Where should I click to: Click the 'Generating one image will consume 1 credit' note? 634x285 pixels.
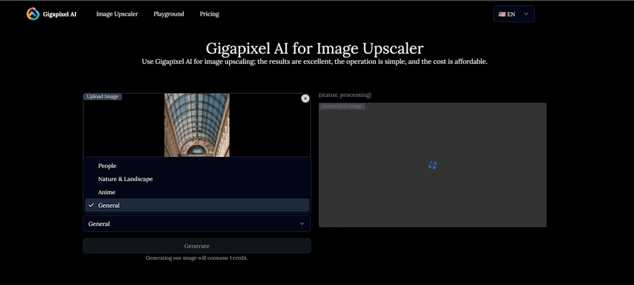click(197, 258)
